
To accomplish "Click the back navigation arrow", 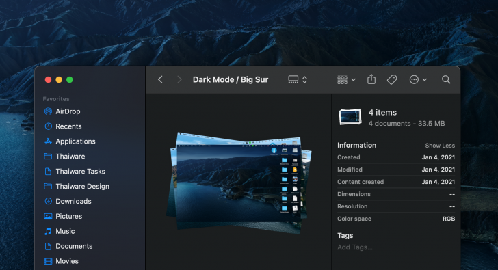I will tap(160, 80).
